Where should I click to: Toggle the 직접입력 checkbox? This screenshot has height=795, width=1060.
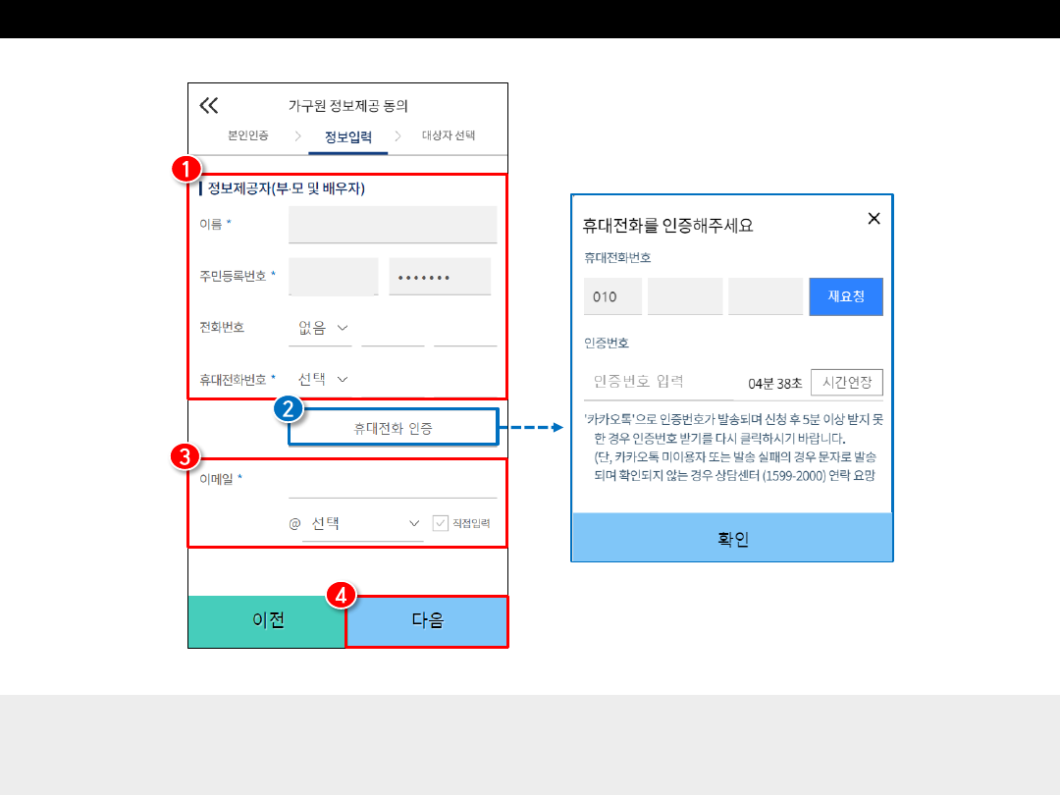tap(441, 524)
